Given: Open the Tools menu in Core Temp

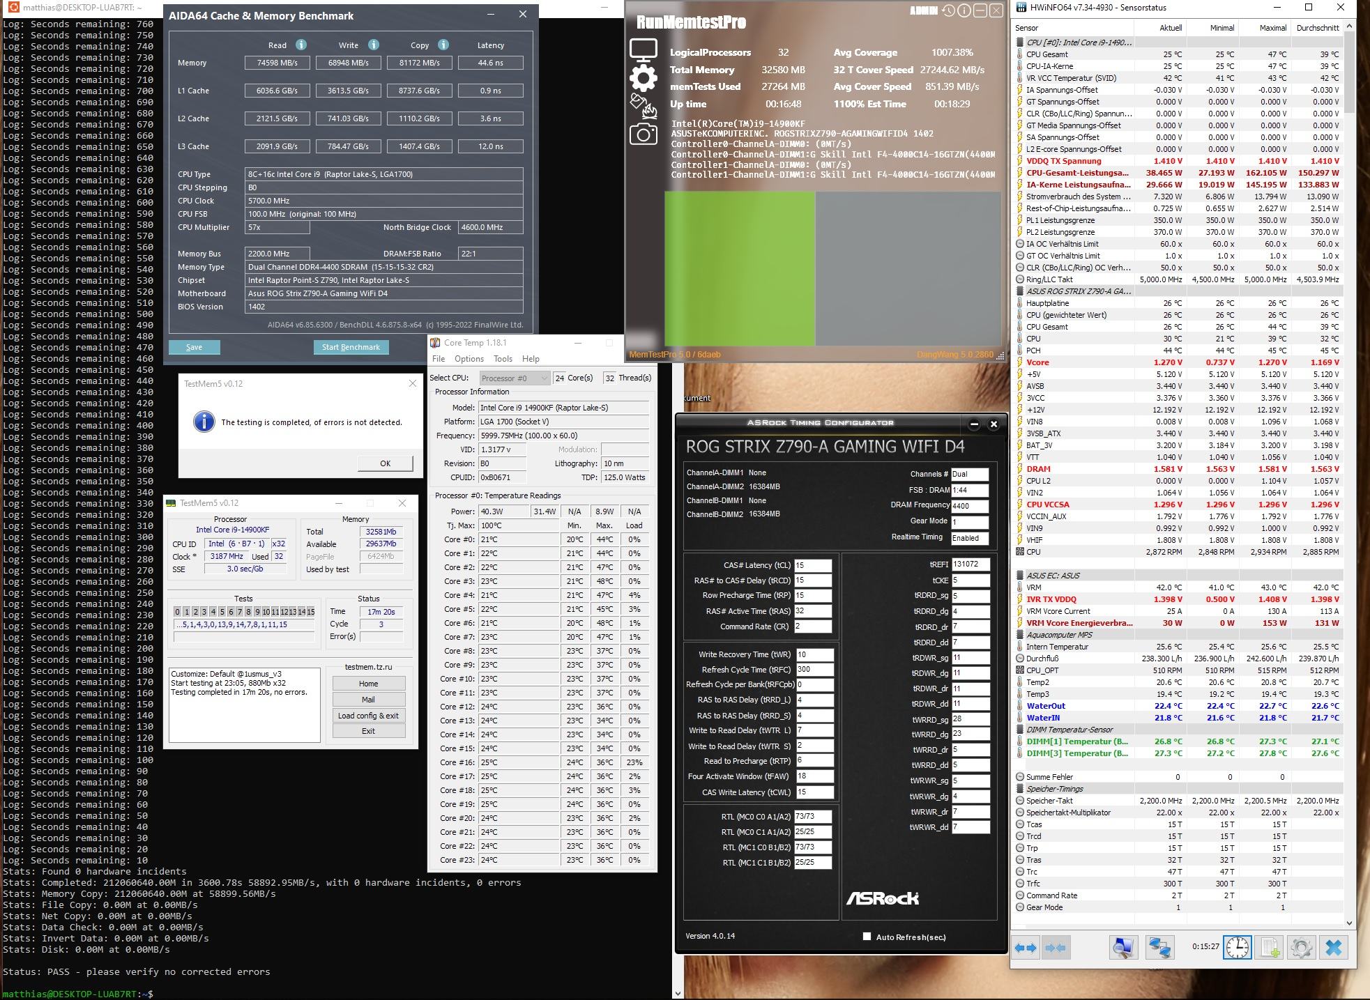Looking at the screenshot, I should coord(503,359).
